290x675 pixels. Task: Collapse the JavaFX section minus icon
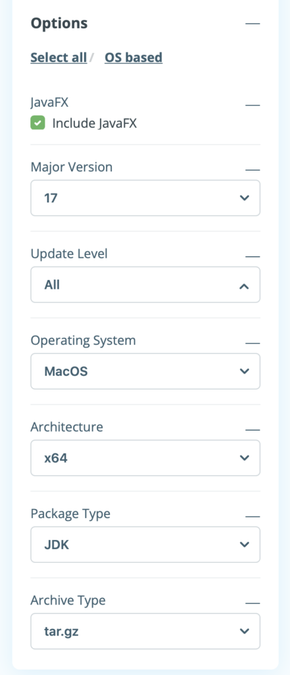click(253, 105)
